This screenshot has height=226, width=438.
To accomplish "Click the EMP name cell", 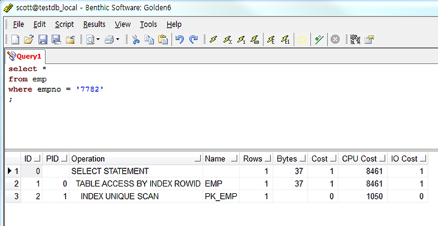I will (221, 183).
